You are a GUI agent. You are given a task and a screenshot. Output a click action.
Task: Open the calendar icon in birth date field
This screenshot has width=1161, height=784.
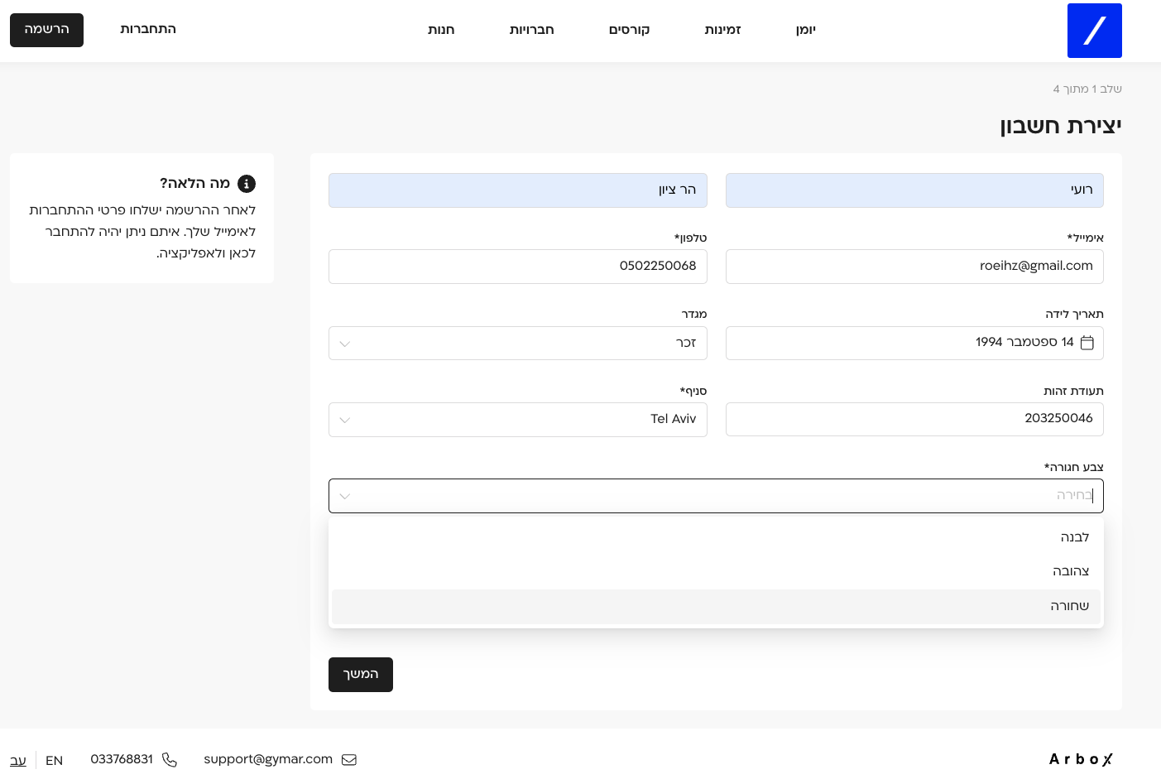click(1087, 343)
